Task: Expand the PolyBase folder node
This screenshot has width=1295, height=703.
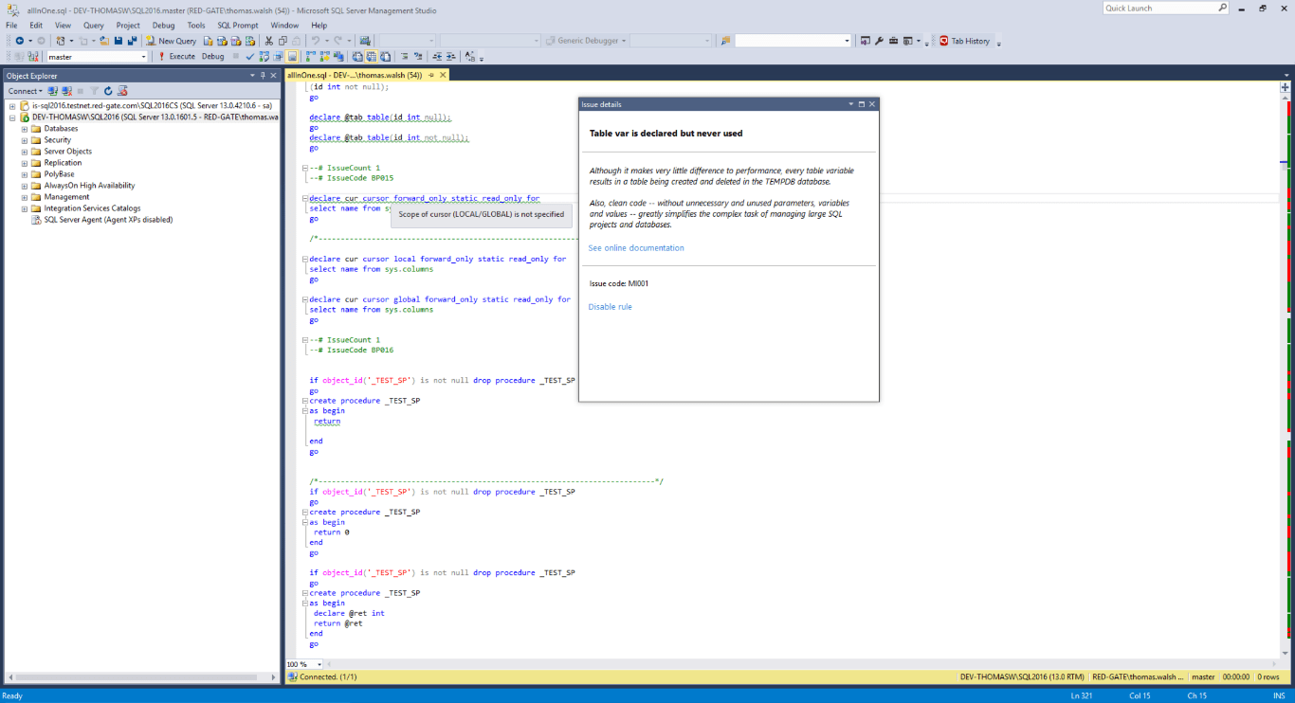Action: [x=25, y=174]
